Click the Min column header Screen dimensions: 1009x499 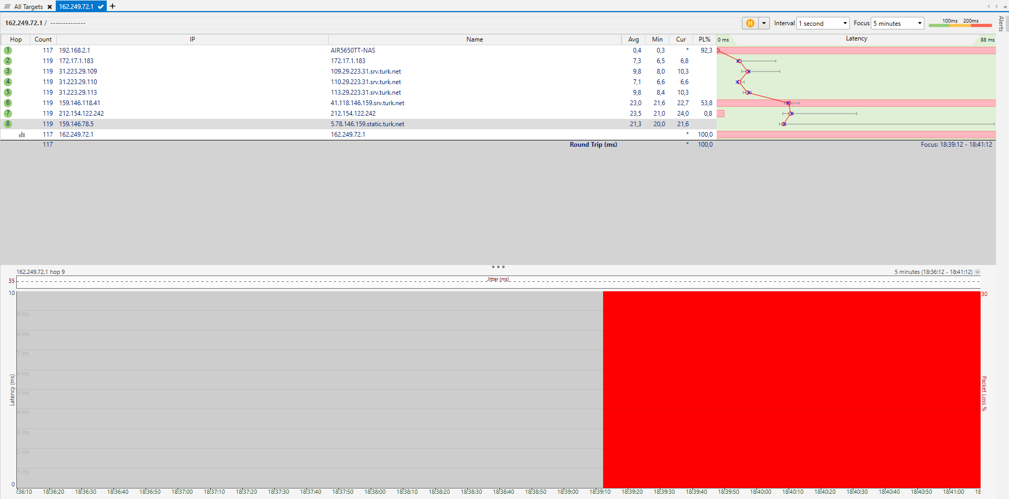pos(657,39)
